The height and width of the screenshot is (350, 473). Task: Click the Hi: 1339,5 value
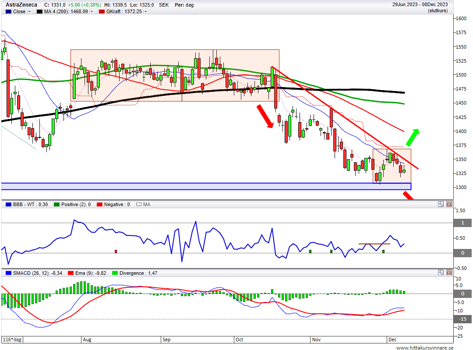click(116, 5)
